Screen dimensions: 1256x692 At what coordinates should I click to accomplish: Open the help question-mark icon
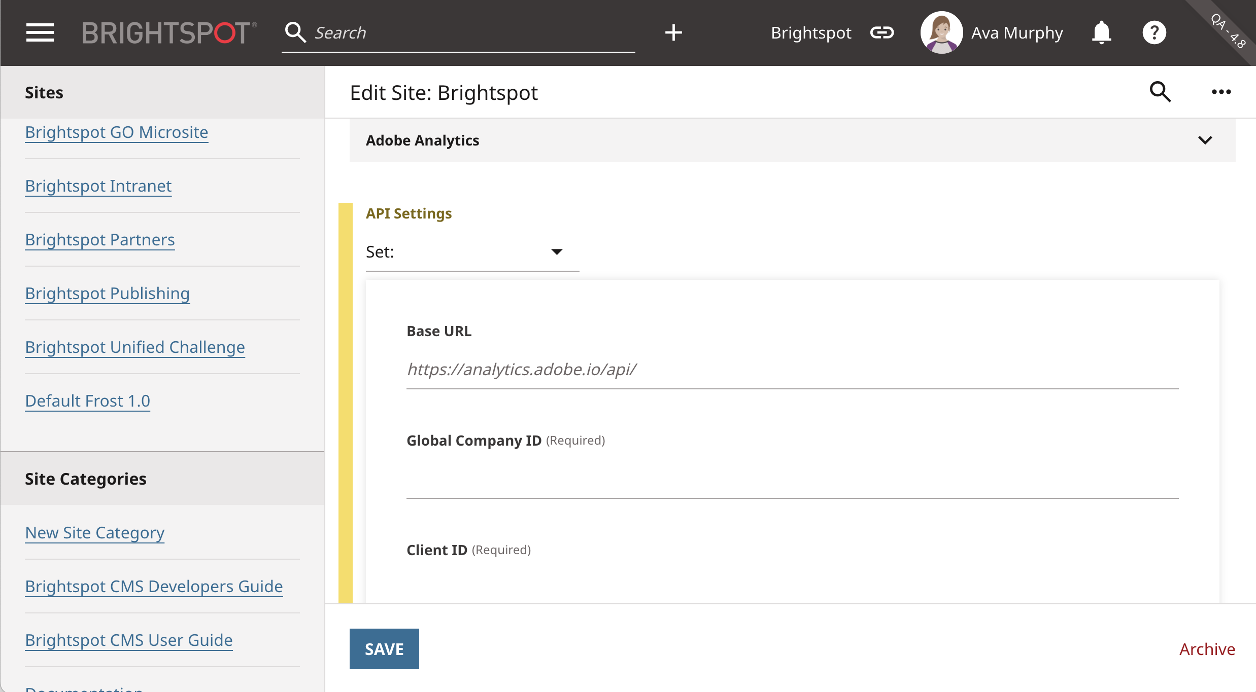[x=1154, y=33]
